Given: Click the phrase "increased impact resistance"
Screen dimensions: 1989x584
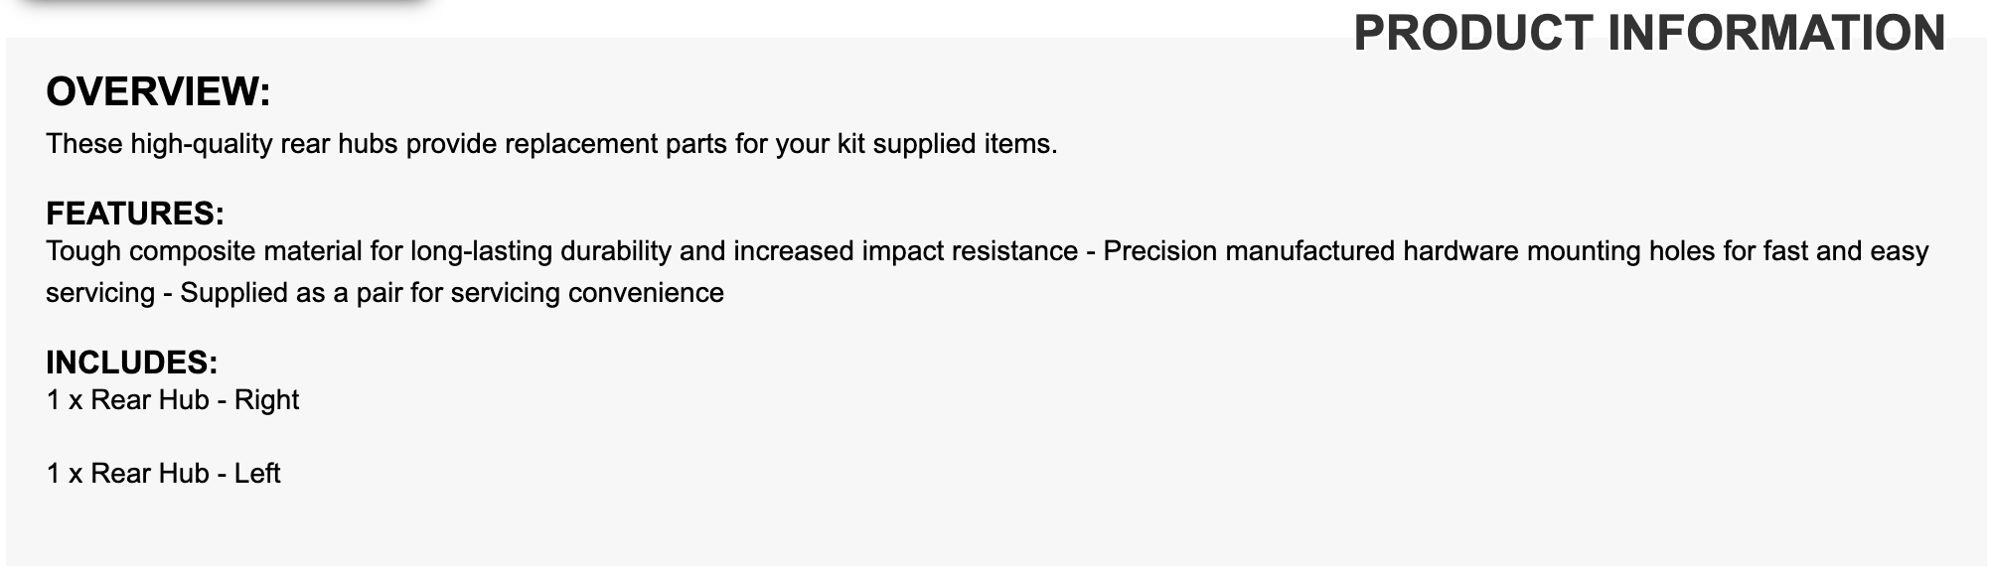Looking at the screenshot, I should coord(905,251).
